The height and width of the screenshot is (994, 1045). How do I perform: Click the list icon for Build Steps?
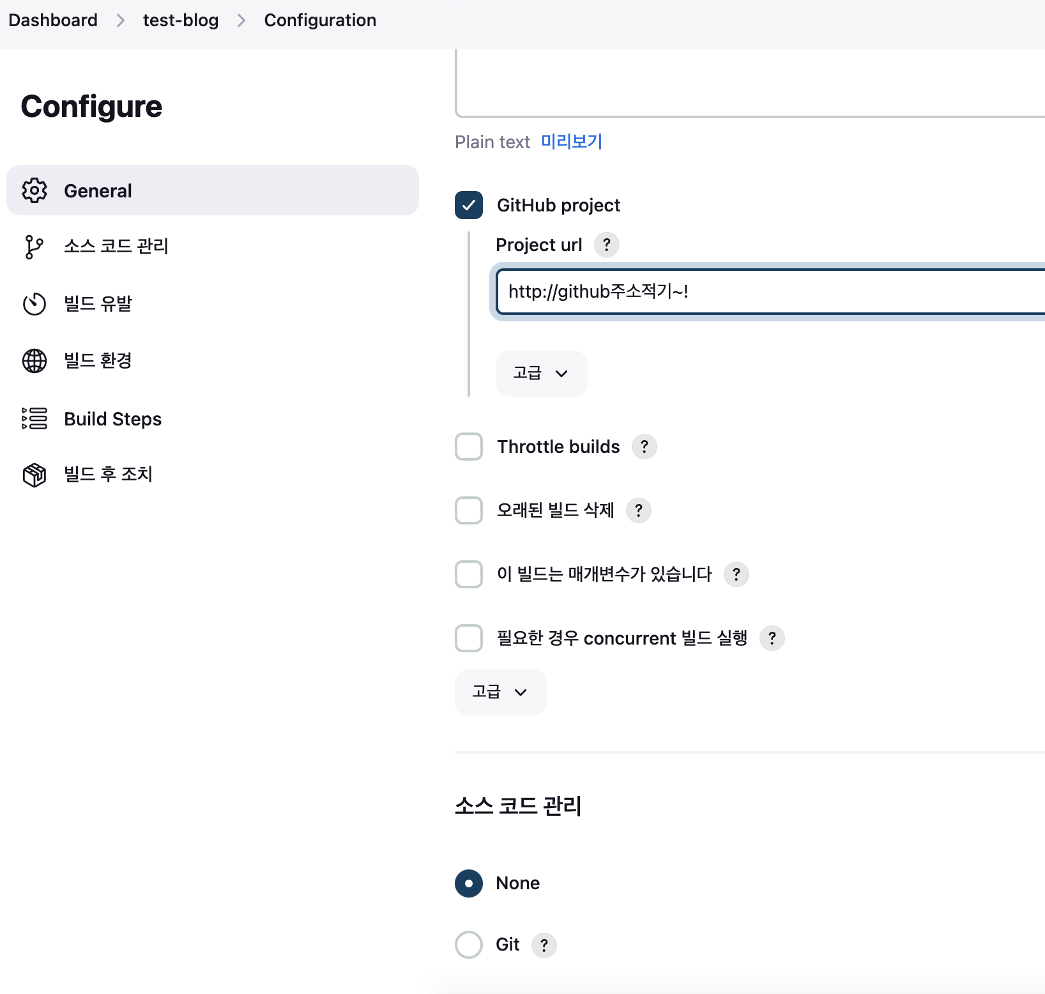click(34, 418)
